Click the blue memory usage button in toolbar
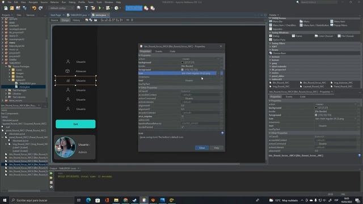This screenshot has height=204, width=363. click(134, 8)
